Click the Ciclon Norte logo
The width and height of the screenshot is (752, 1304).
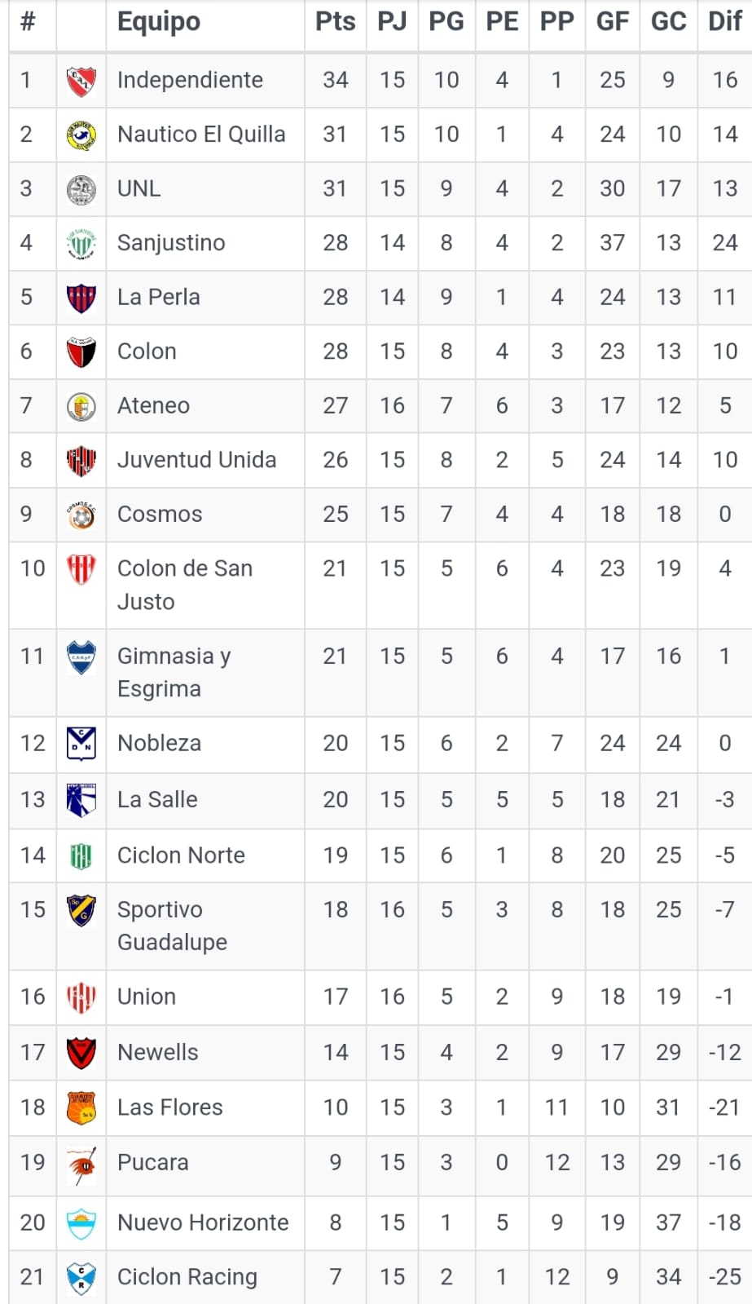click(81, 855)
